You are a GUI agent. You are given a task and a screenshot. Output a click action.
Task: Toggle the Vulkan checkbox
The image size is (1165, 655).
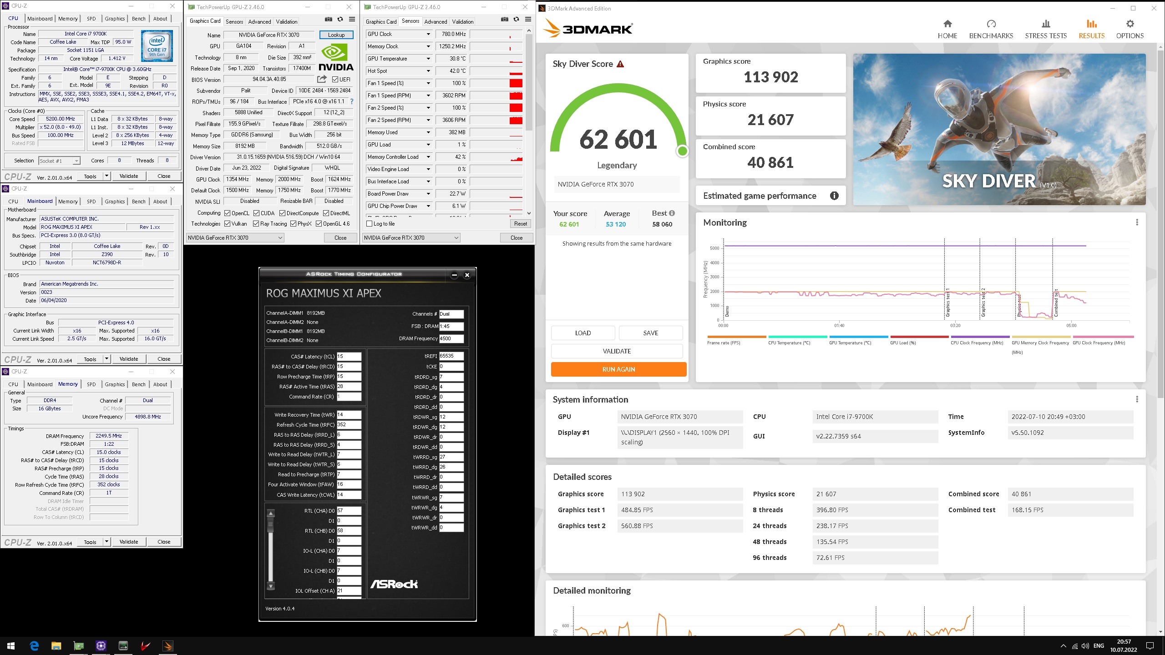tap(228, 223)
